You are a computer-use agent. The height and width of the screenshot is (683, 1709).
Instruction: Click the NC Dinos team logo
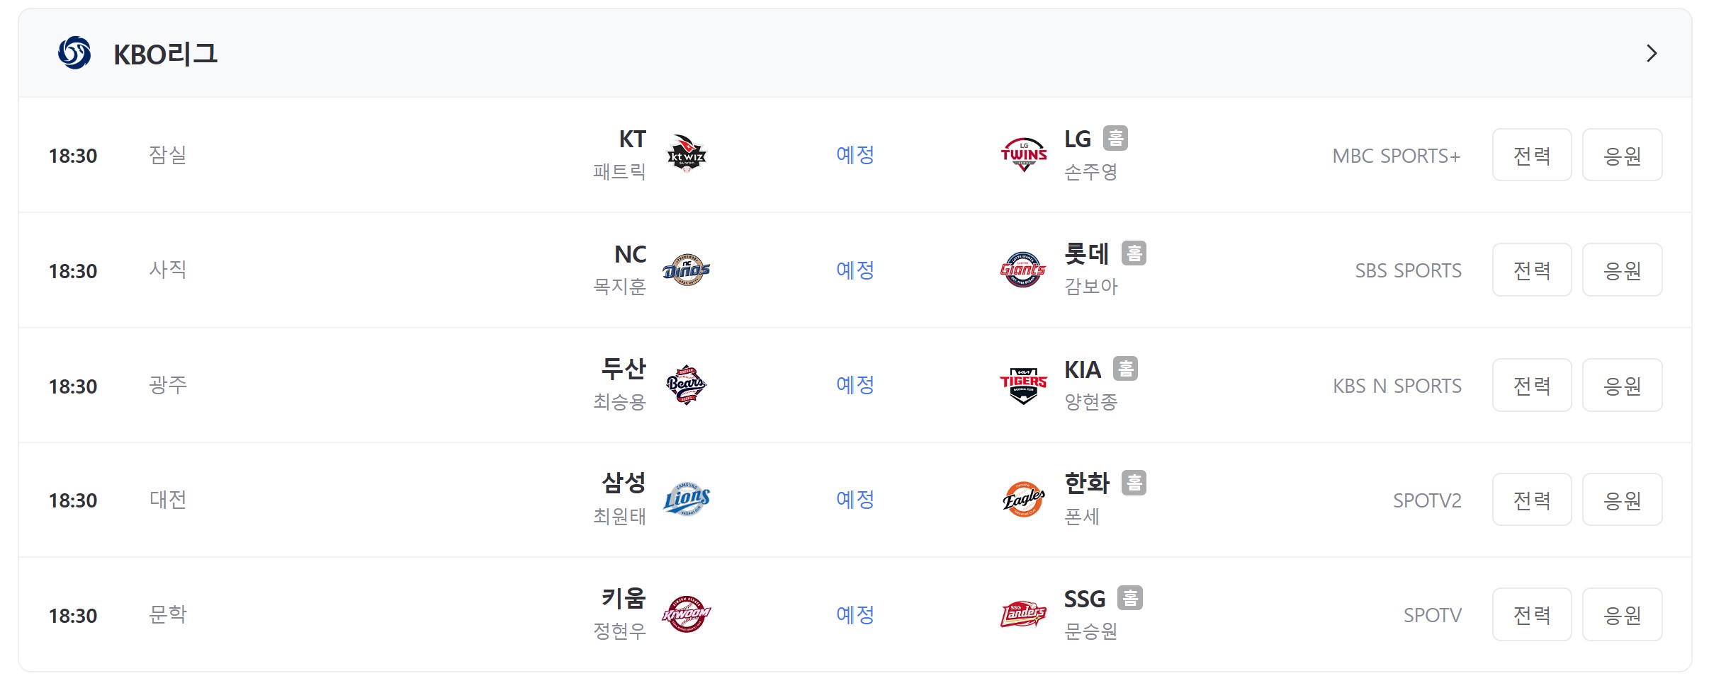click(687, 270)
